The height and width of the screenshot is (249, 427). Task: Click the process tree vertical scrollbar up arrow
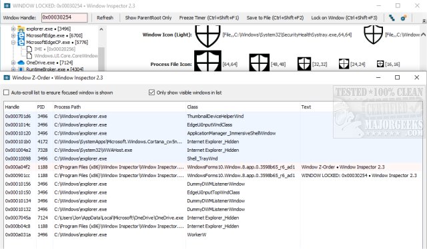101,29
